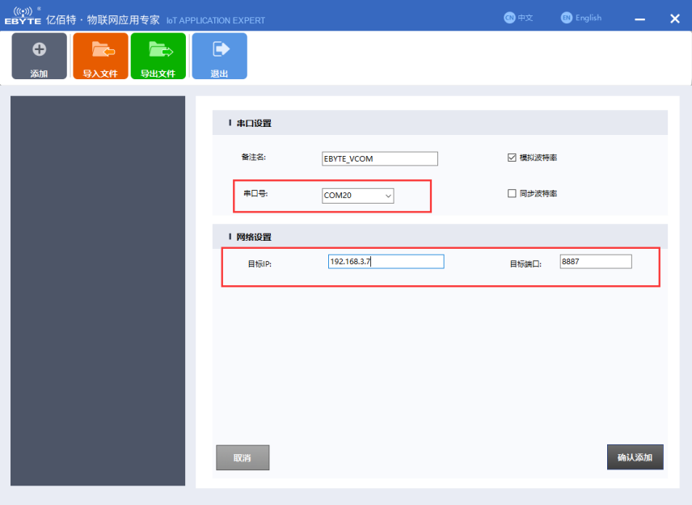This screenshot has height=505, width=692.
Task: Click the CN language badge icon
Action: [509, 18]
